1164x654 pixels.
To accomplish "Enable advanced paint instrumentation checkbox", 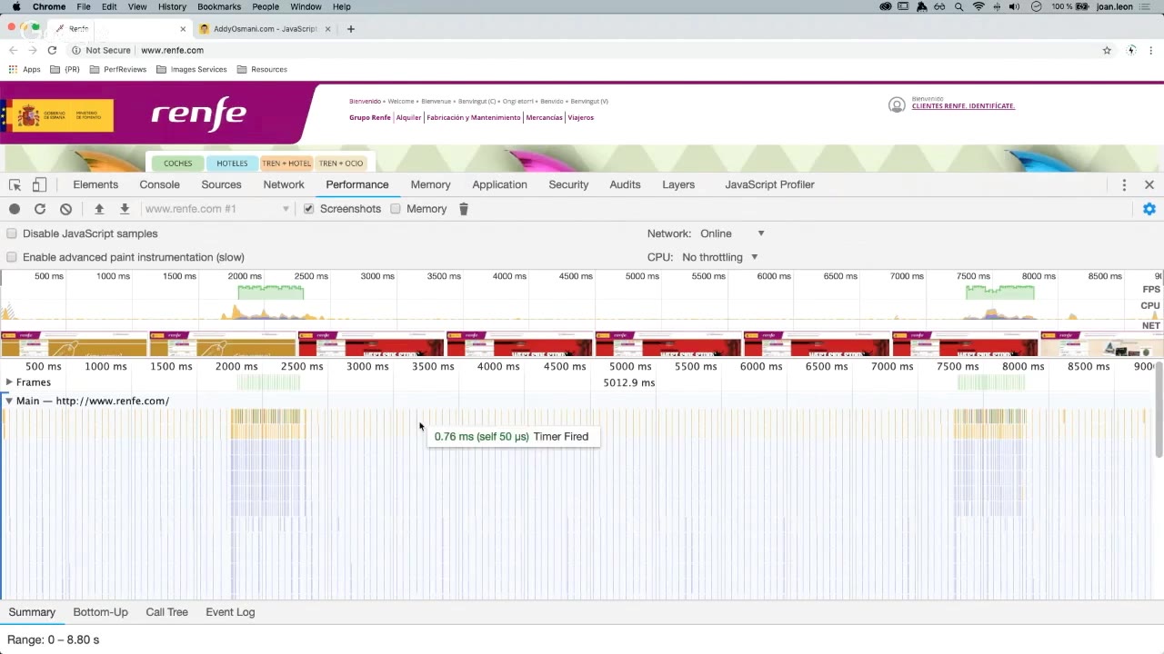I will [x=12, y=257].
